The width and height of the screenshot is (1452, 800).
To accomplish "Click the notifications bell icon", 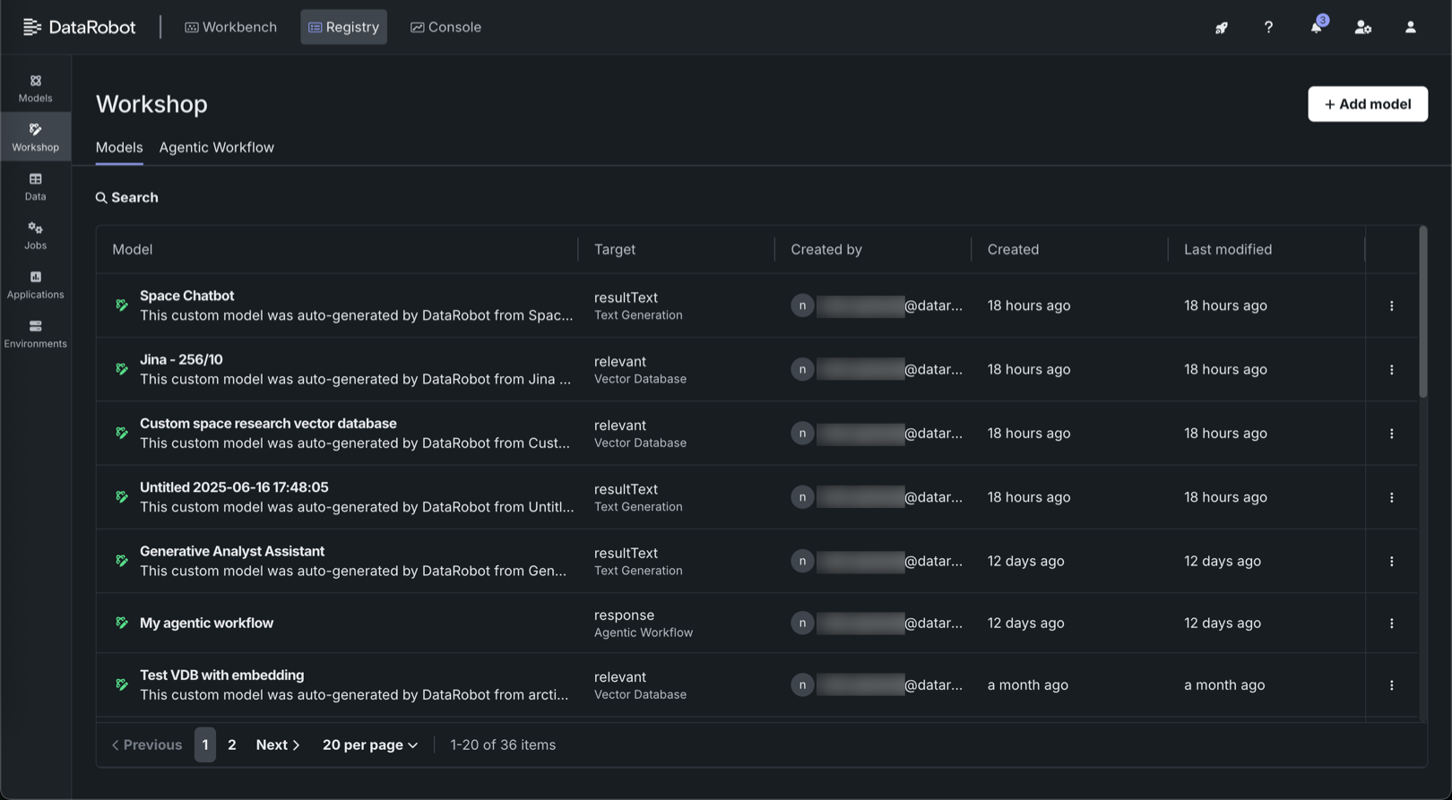I will pyautogui.click(x=1315, y=28).
